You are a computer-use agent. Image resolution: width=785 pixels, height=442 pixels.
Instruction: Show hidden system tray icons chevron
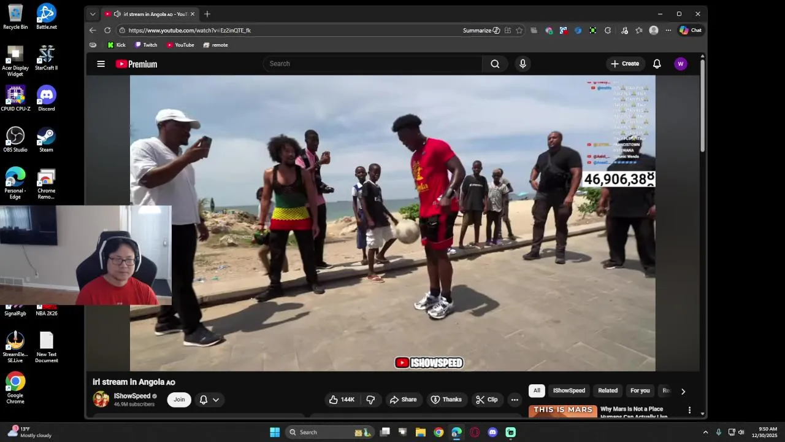[x=705, y=432]
